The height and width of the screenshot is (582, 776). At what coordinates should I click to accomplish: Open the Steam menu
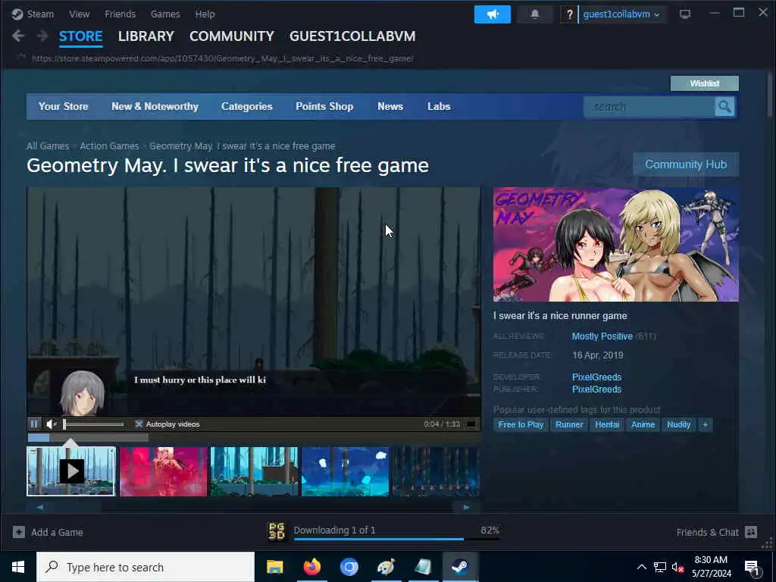coord(40,14)
